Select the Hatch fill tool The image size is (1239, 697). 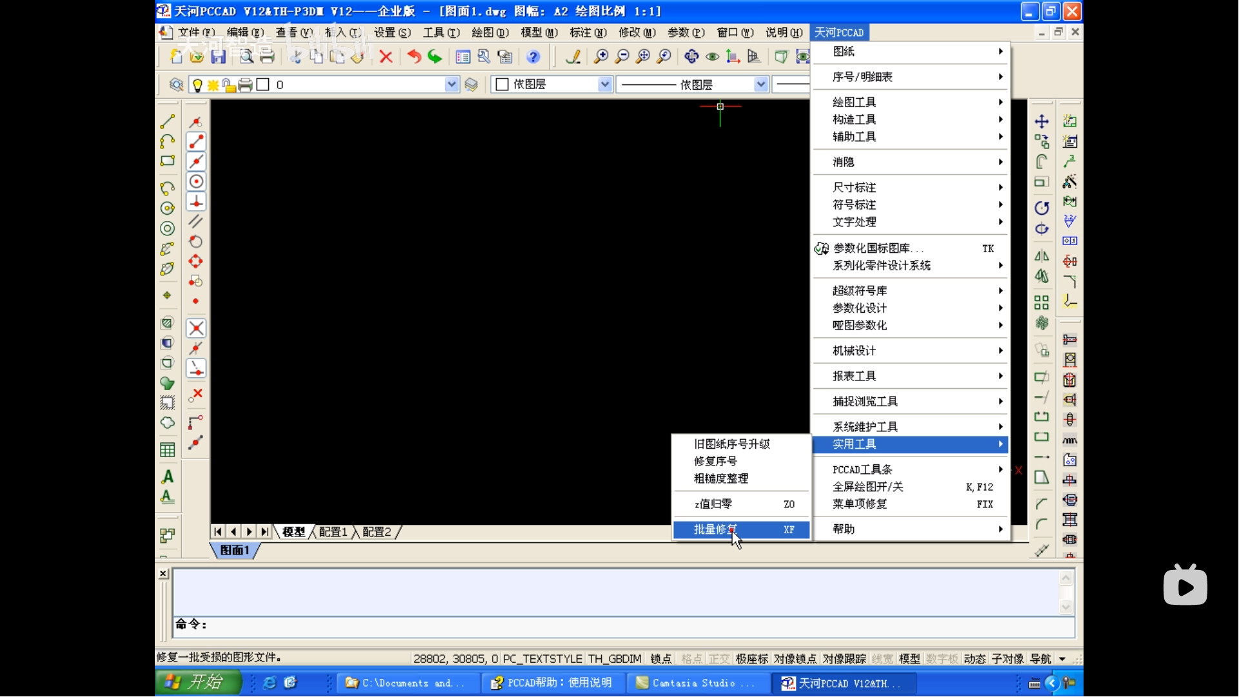pyautogui.click(x=168, y=322)
